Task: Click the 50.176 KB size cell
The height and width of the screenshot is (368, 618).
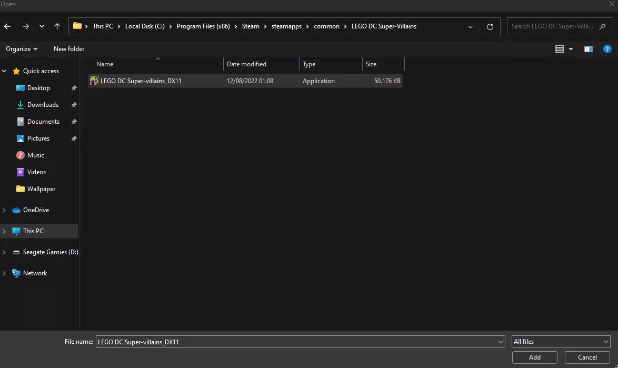Action: [x=387, y=81]
